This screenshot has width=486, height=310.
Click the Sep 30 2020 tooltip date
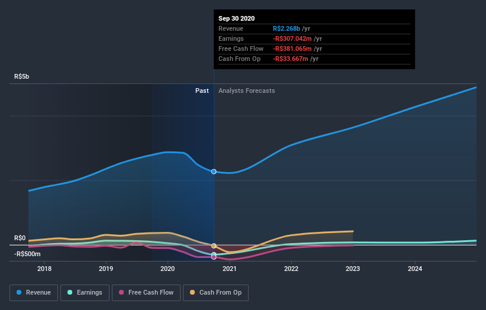(x=237, y=18)
